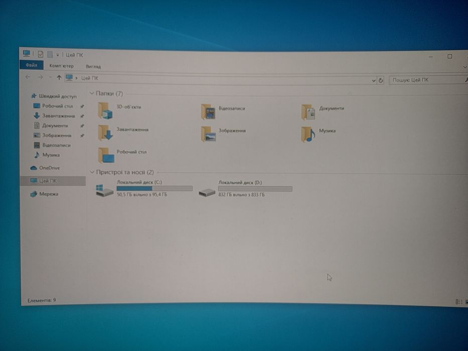Select Зображення in sidebar quick access
The height and width of the screenshot is (351, 468).
[52, 135]
